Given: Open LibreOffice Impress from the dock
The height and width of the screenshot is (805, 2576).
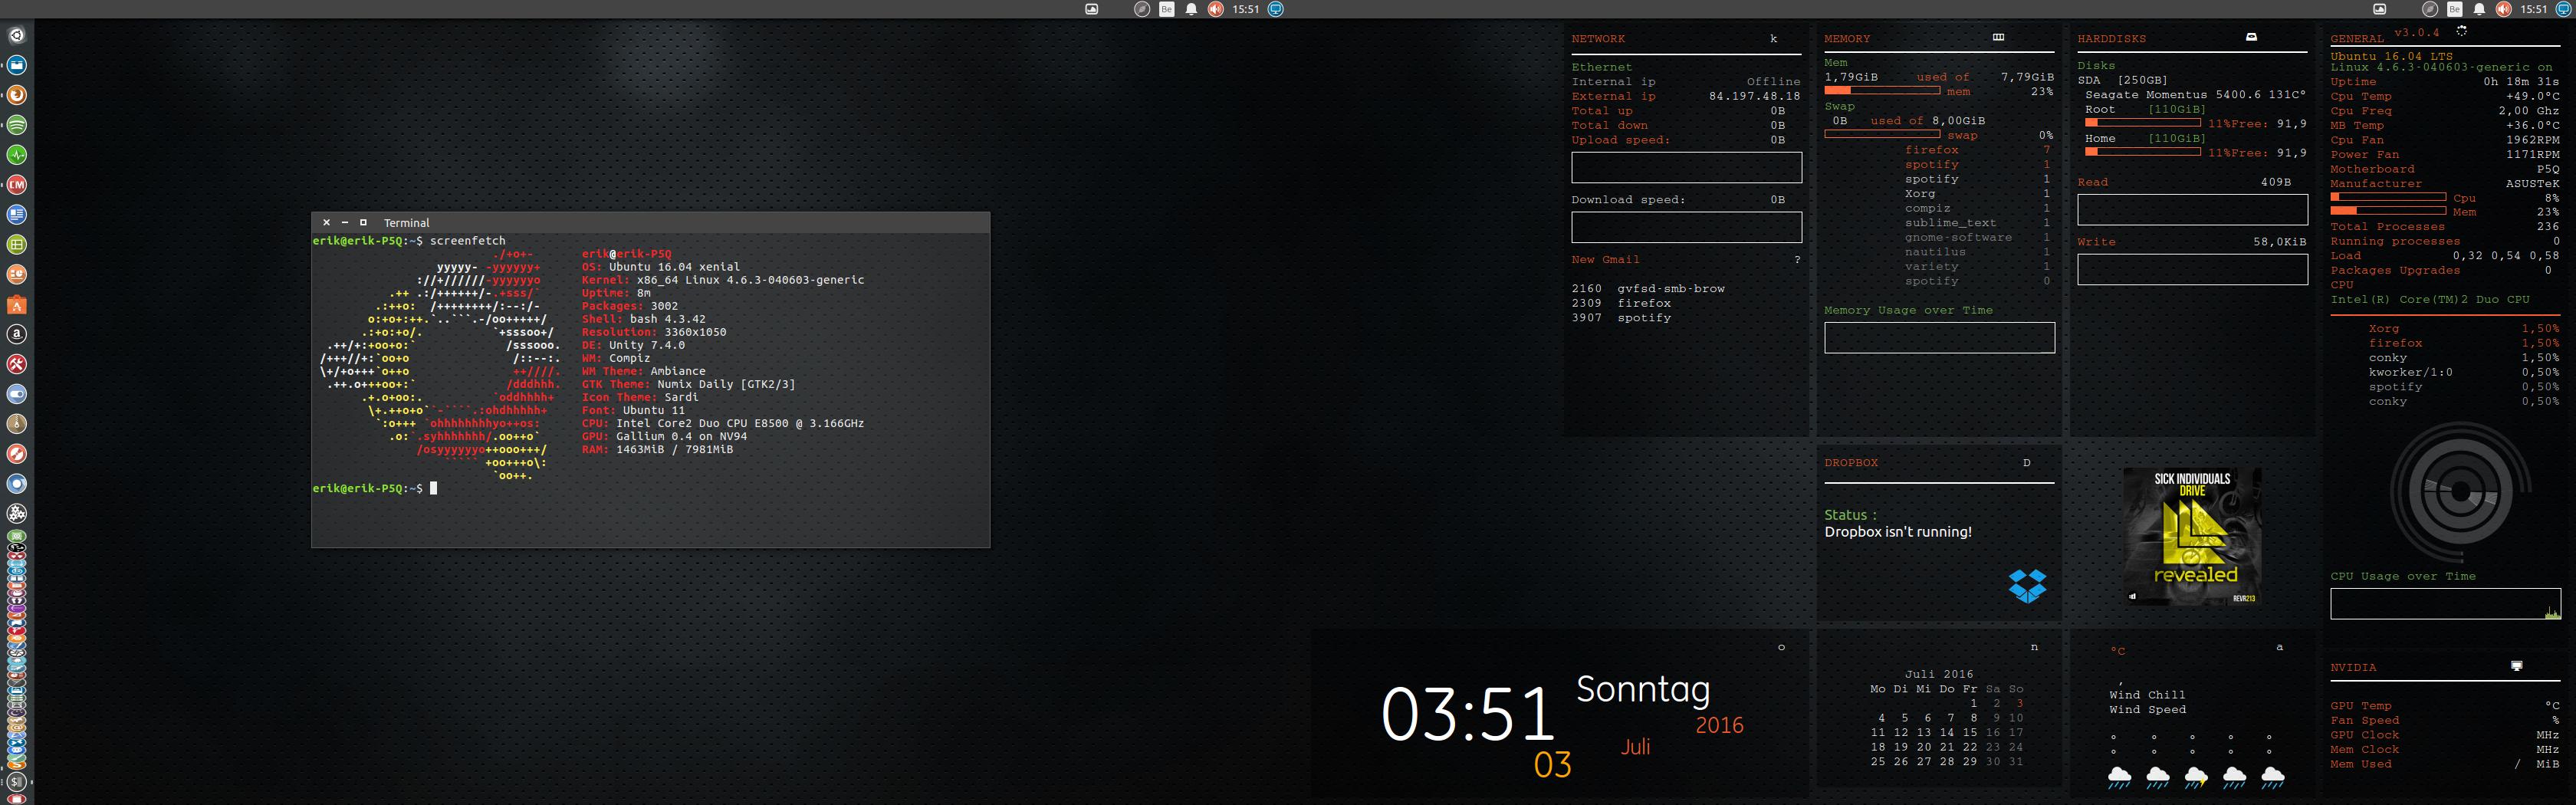Looking at the screenshot, I should tap(17, 275).
